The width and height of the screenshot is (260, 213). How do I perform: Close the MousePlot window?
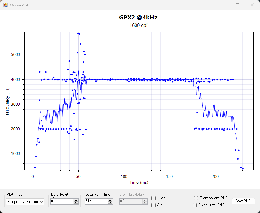[252, 5]
